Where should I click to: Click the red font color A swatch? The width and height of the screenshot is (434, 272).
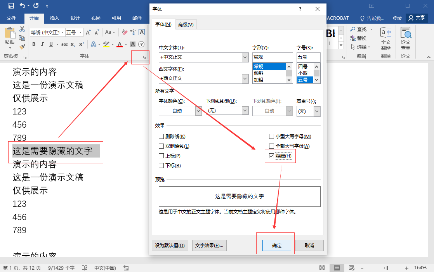point(120,44)
